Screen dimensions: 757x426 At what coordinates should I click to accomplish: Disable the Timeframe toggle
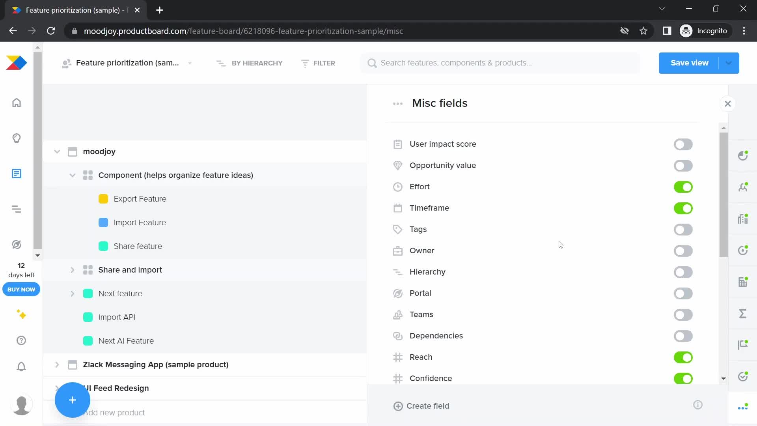(683, 208)
